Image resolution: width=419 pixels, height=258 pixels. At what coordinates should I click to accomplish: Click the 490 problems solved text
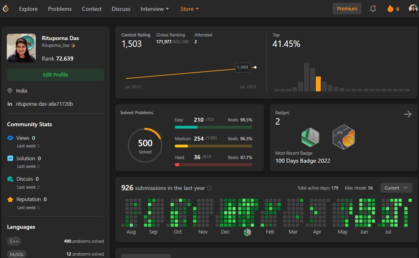tap(84, 241)
